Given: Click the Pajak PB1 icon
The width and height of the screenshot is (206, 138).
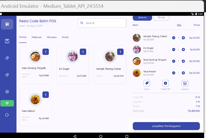Looking at the screenshot, I should point(165,83).
